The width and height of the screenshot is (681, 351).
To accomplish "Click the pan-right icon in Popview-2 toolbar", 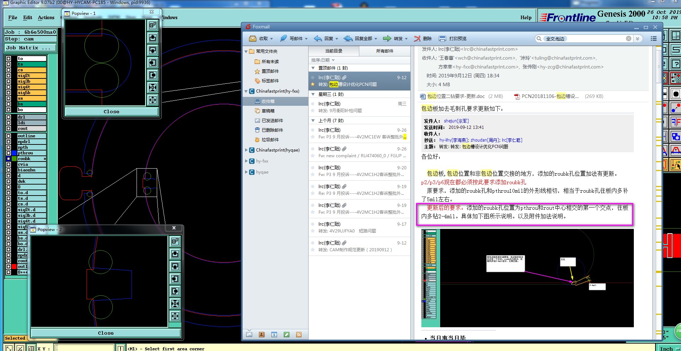I will pyautogui.click(x=175, y=291).
